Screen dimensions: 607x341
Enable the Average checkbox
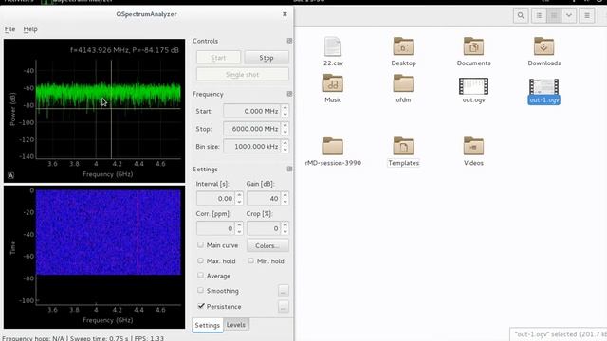coord(200,276)
